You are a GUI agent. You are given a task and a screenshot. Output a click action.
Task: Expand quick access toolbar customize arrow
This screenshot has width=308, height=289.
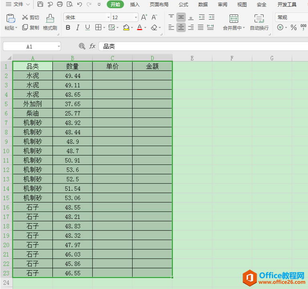coord(99,4)
